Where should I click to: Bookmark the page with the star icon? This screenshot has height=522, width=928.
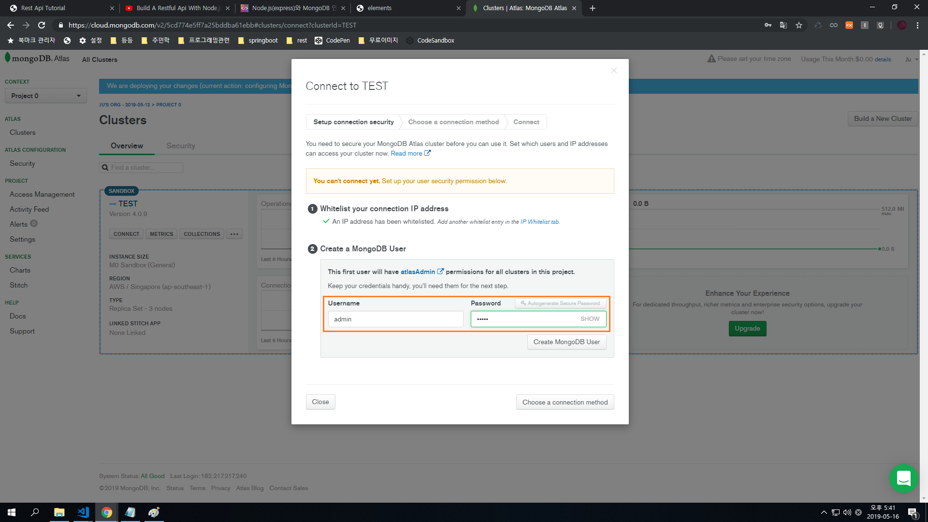coord(799,25)
